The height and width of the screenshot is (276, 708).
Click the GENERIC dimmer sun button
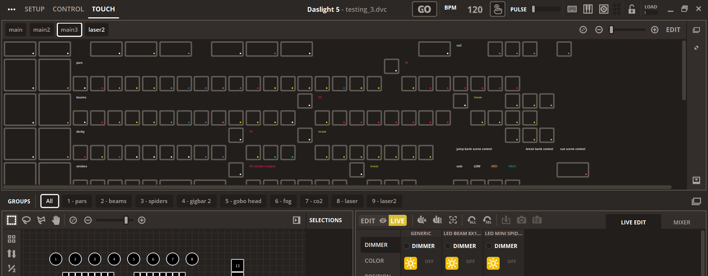(x=410, y=263)
